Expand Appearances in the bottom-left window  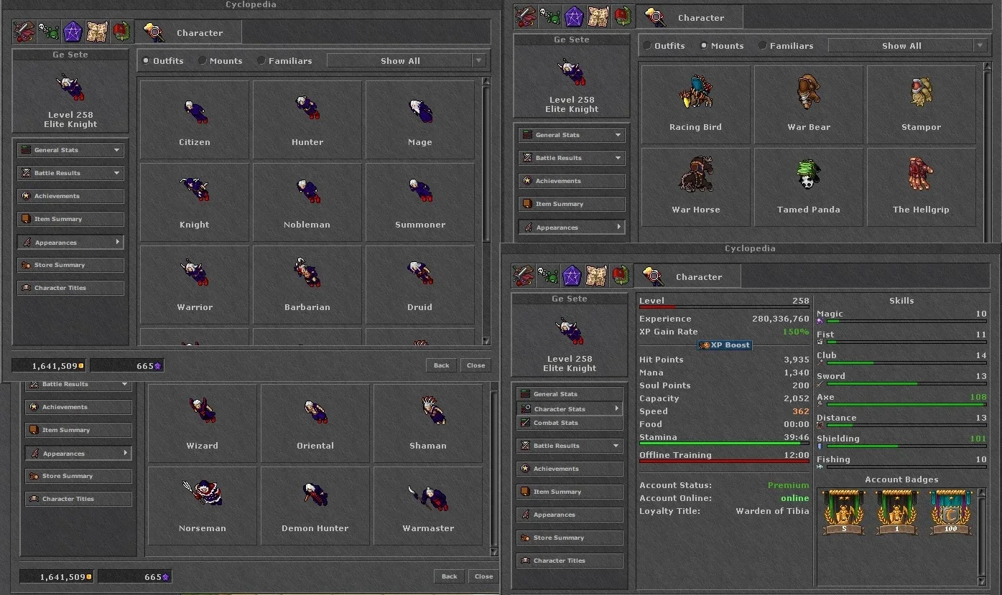pos(78,454)
